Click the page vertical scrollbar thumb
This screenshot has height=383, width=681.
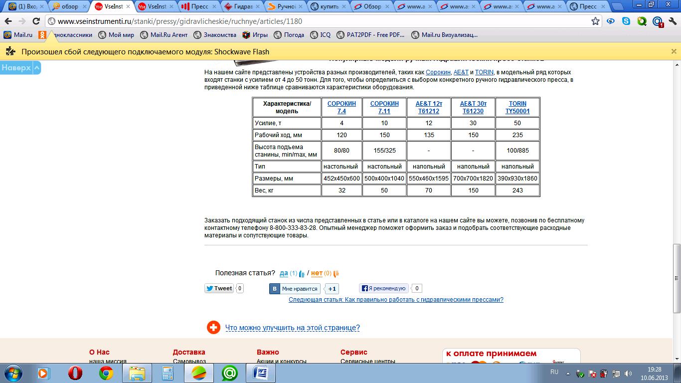[x=677, y=278]
